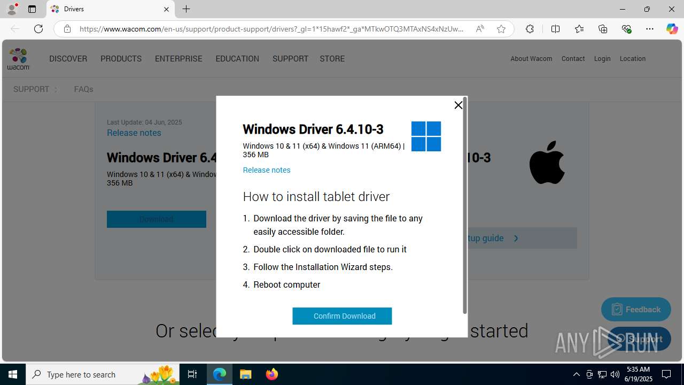Open the Favorites list icon
Screen dimensions: 684x385
[579, 29]
